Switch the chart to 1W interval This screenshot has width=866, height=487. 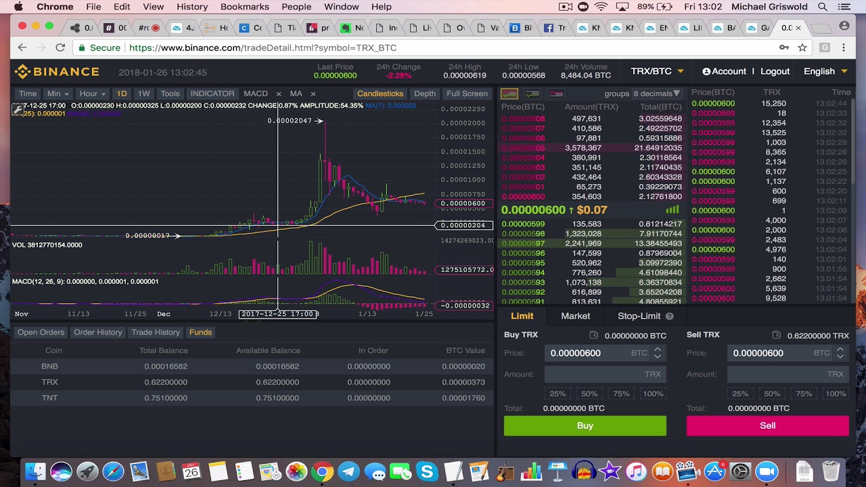tap(143, 94)
